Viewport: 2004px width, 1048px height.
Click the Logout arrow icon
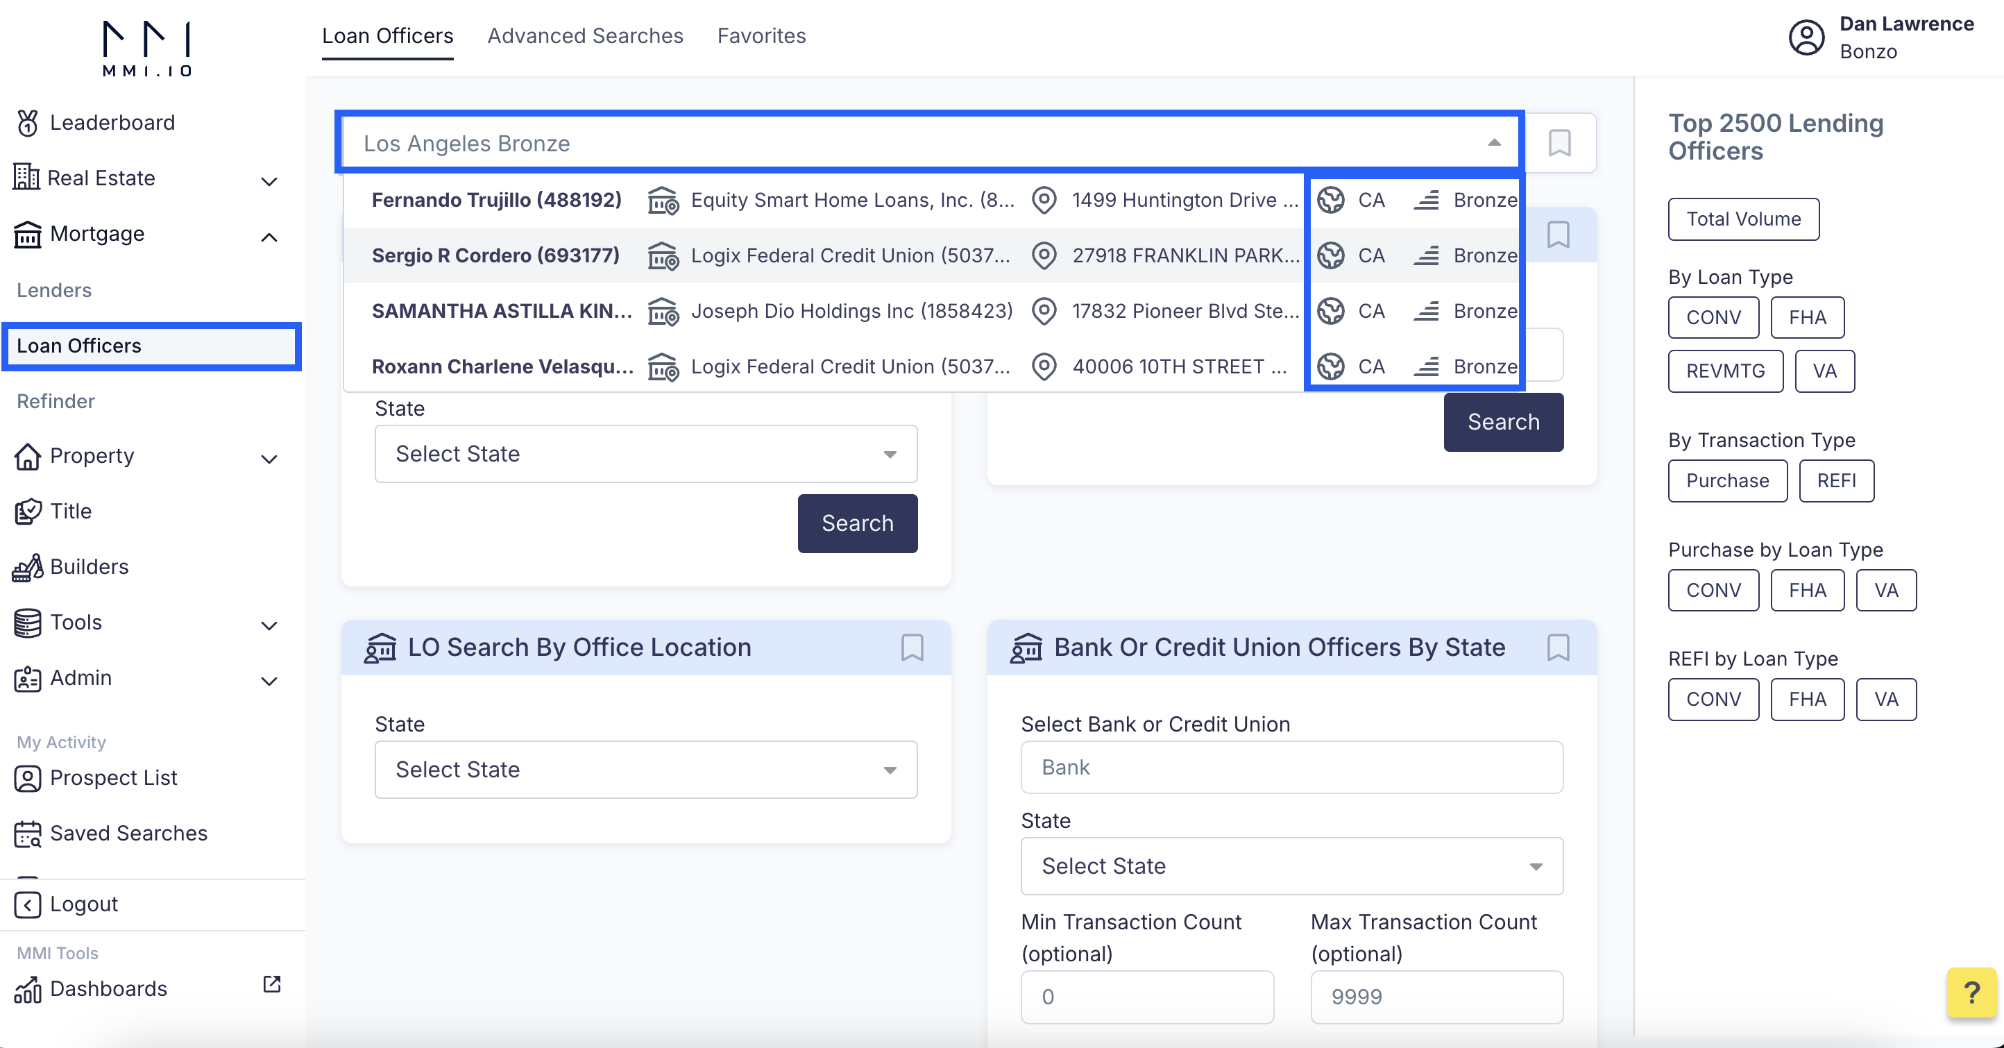(x=27, y=905)
